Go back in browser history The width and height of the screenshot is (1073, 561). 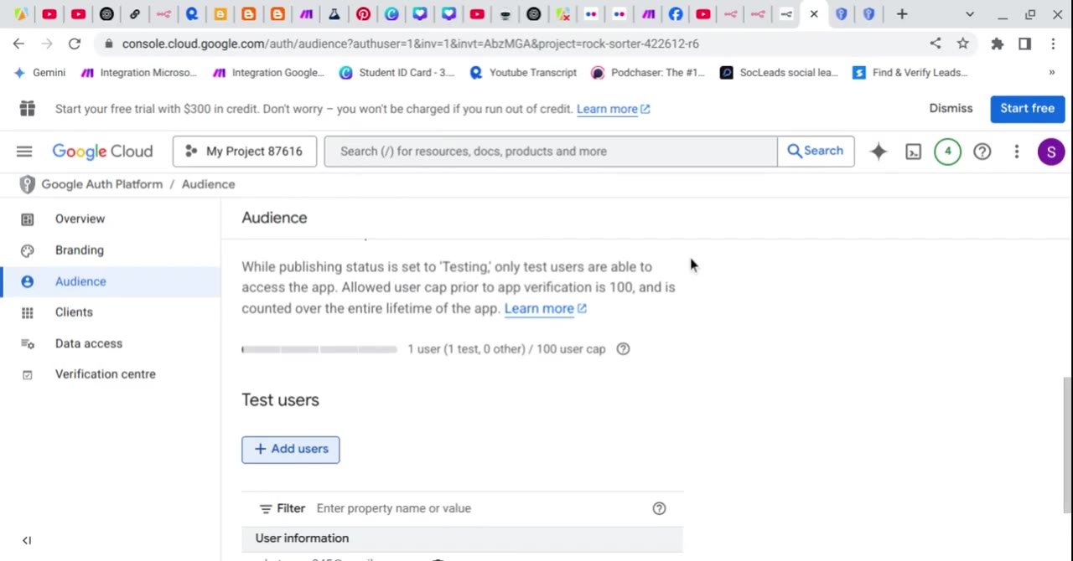coord(18,44)
